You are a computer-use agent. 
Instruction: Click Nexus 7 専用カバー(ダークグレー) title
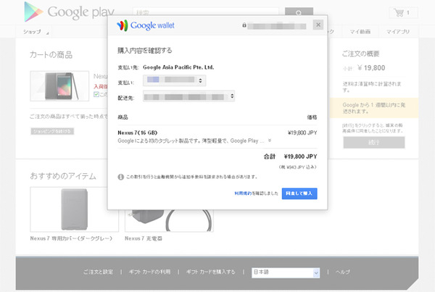(71, 238)
